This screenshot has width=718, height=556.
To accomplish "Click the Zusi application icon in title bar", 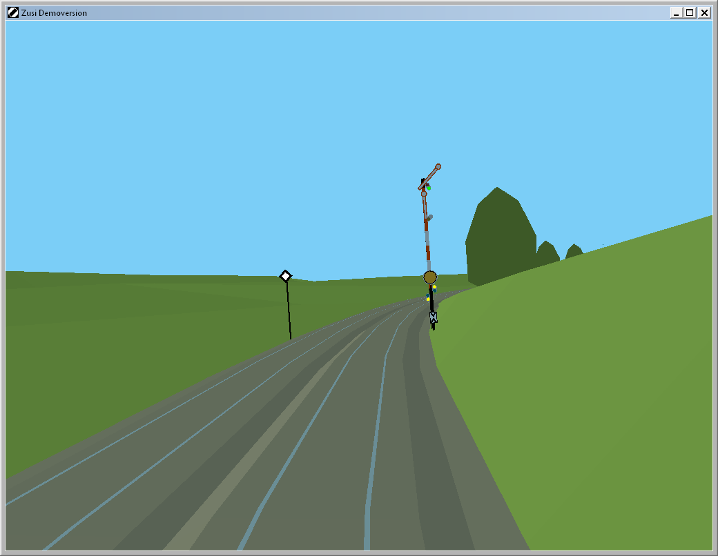I will tap(13, 13).
